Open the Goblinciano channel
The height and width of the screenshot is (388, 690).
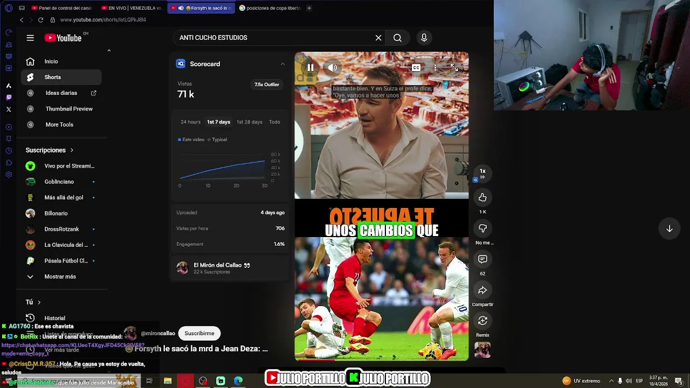(61, 182)
